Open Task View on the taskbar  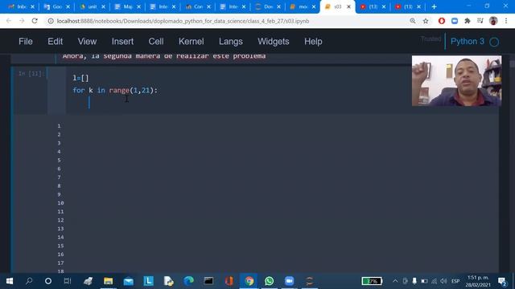(x=68, y=281)
